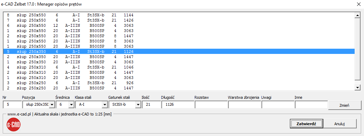Focus the empty Rozstaw field
This screenshot has width=364, height=136.
click(x=211, y=105)
